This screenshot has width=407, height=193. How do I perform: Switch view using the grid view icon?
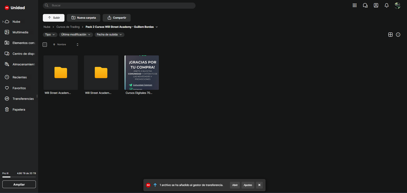coord(390,35)
